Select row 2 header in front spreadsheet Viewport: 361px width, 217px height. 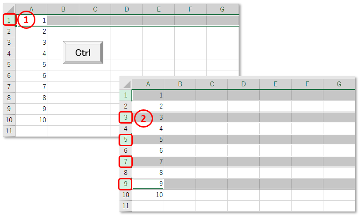(126, 106)
